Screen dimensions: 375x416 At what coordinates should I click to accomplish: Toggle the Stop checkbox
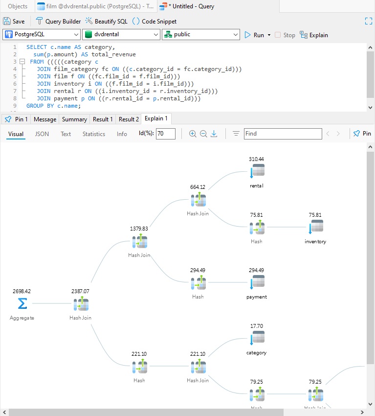[278, 35]
